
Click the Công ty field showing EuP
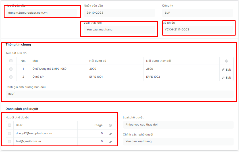[x=198, y=13]
